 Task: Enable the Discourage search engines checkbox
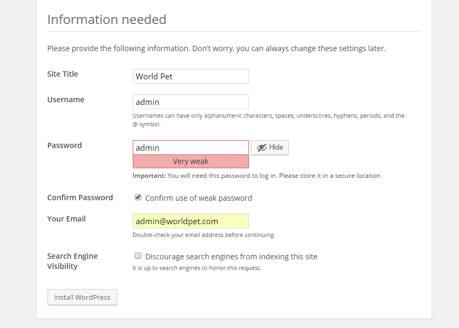[138, 256]
